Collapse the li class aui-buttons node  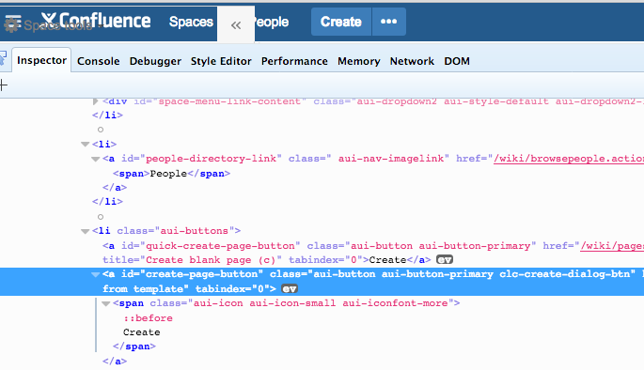(x=85, y=231)
